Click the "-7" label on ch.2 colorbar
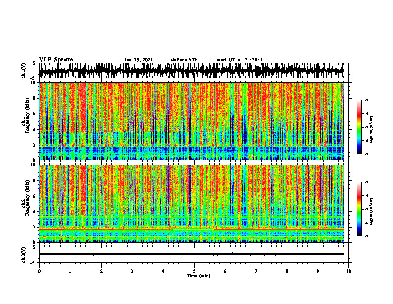This screenshot has width=393, height=304. 366,236
